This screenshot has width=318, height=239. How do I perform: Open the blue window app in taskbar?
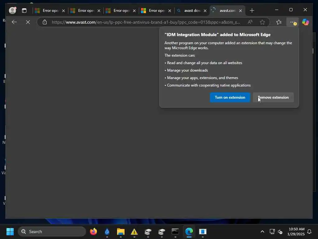point(202,232)
